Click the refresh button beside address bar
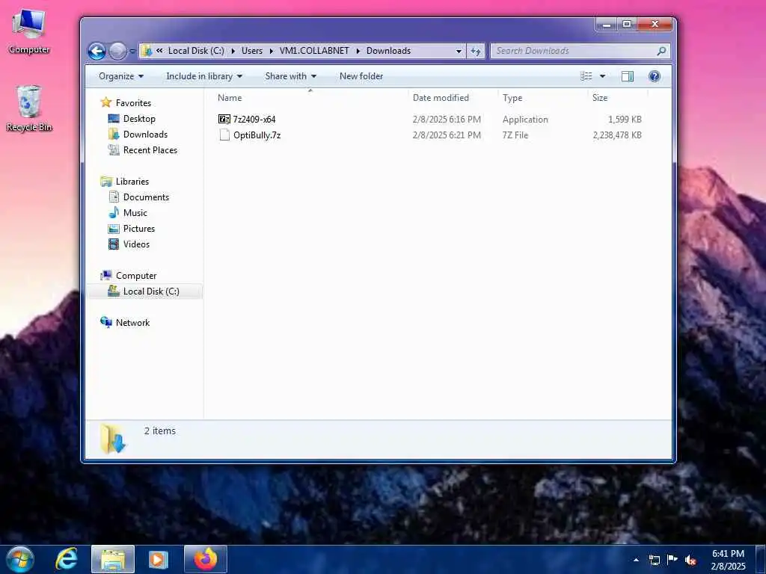Screen dimensions: 766x574 click(475, 51)
